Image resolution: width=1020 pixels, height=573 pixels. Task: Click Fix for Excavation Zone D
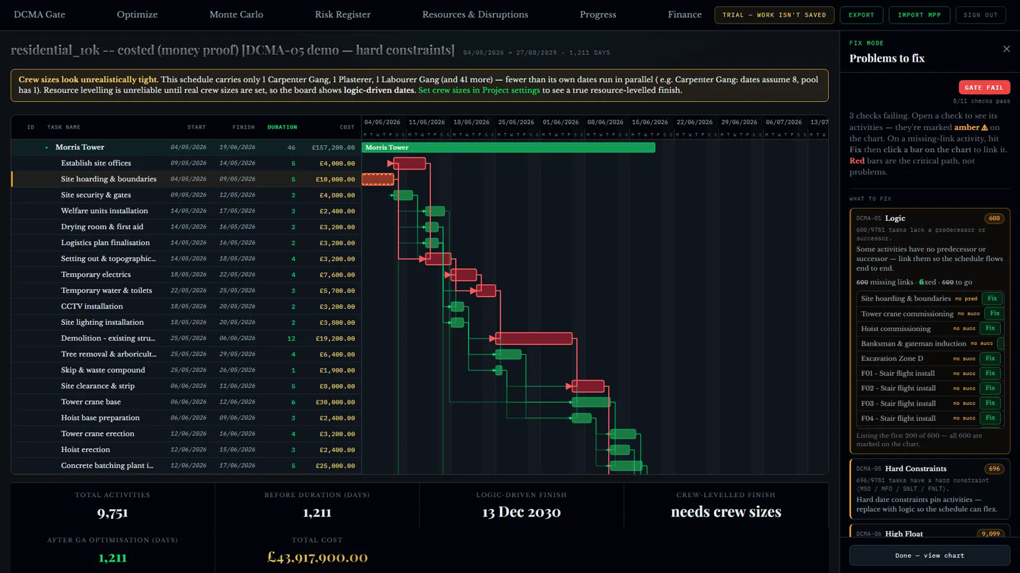tap(990, 358)
